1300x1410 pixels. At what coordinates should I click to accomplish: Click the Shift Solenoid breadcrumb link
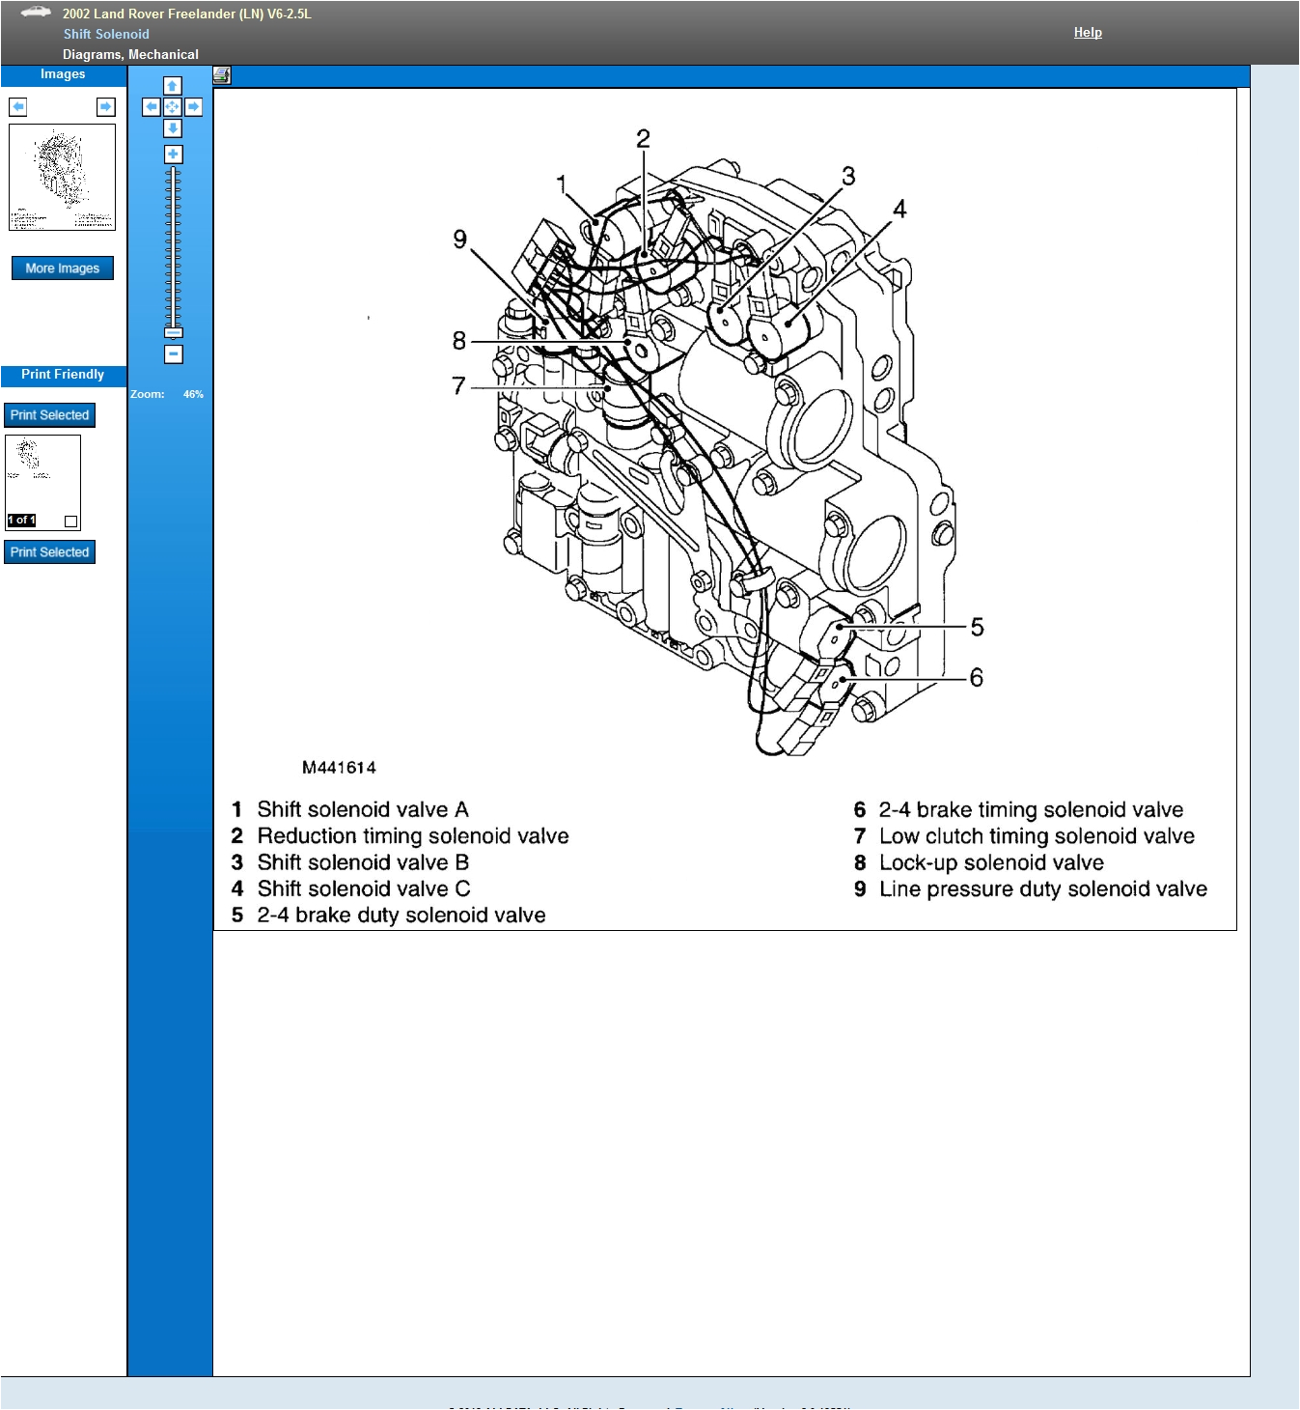106,34
